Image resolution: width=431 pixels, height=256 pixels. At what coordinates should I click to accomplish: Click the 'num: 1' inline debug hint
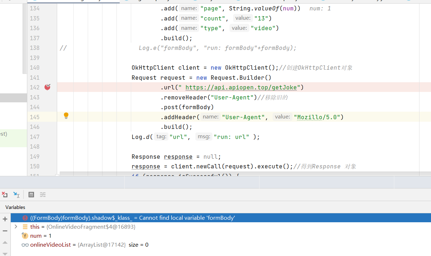320,9
